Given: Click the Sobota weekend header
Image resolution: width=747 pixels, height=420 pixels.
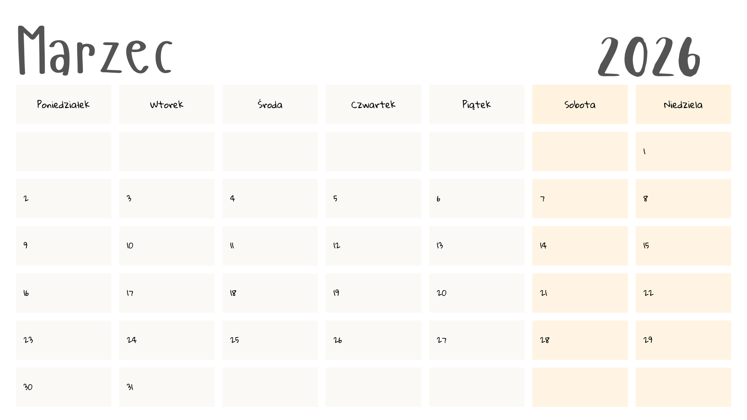Looking at the screenshot, I should (x=580, y=105).
